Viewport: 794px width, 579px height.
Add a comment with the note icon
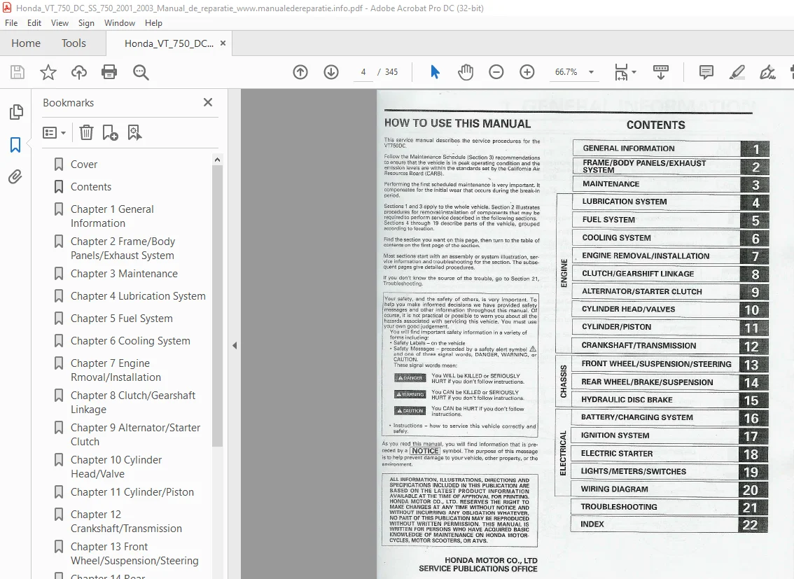click(x=706, y=72)
